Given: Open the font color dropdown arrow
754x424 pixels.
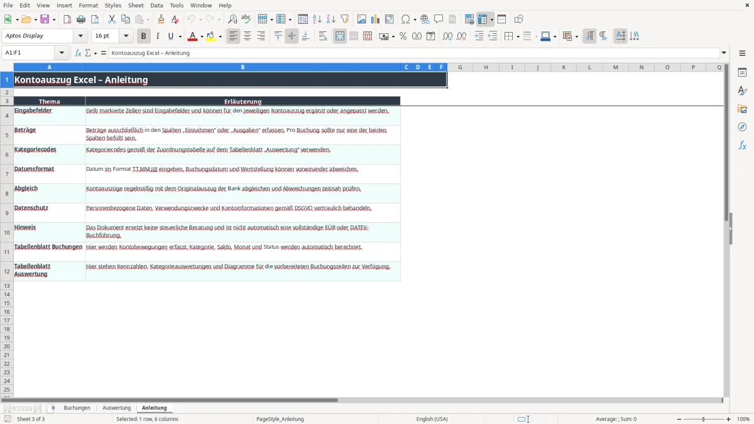Looking at the screenshot, I should pos(202,36).
